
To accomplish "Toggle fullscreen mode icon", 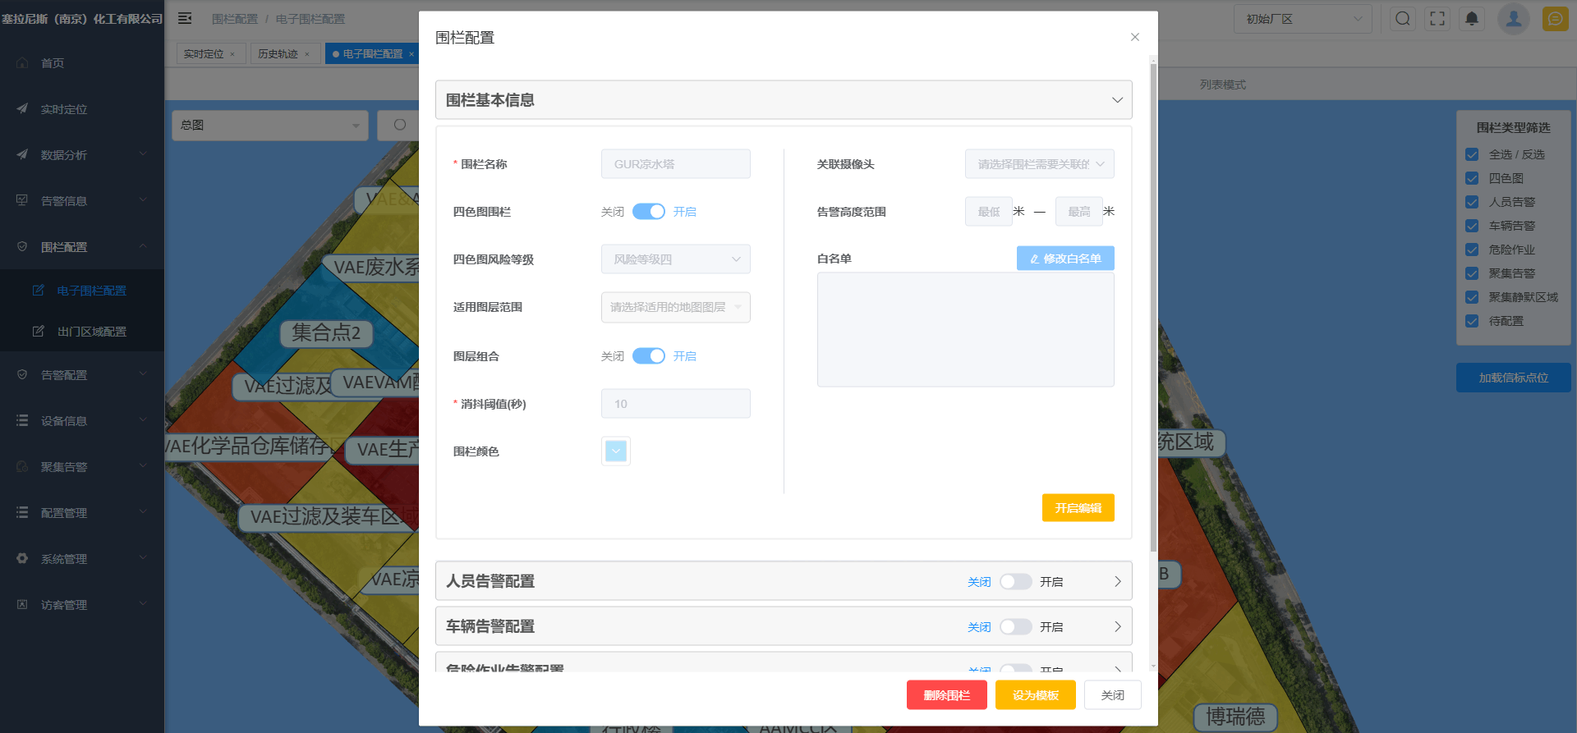I will coord(1437,18).
